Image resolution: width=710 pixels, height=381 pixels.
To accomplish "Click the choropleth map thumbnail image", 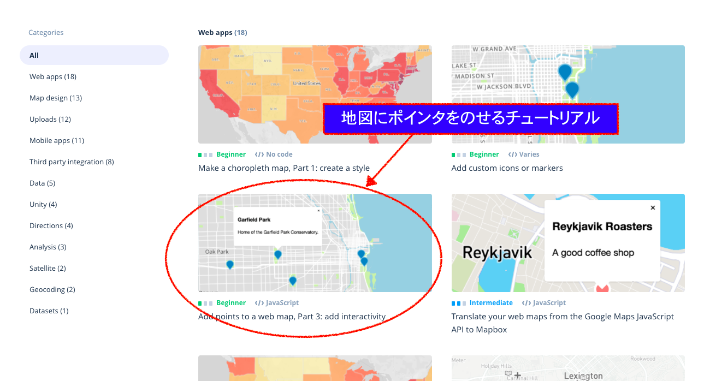I will click(315, 94).
